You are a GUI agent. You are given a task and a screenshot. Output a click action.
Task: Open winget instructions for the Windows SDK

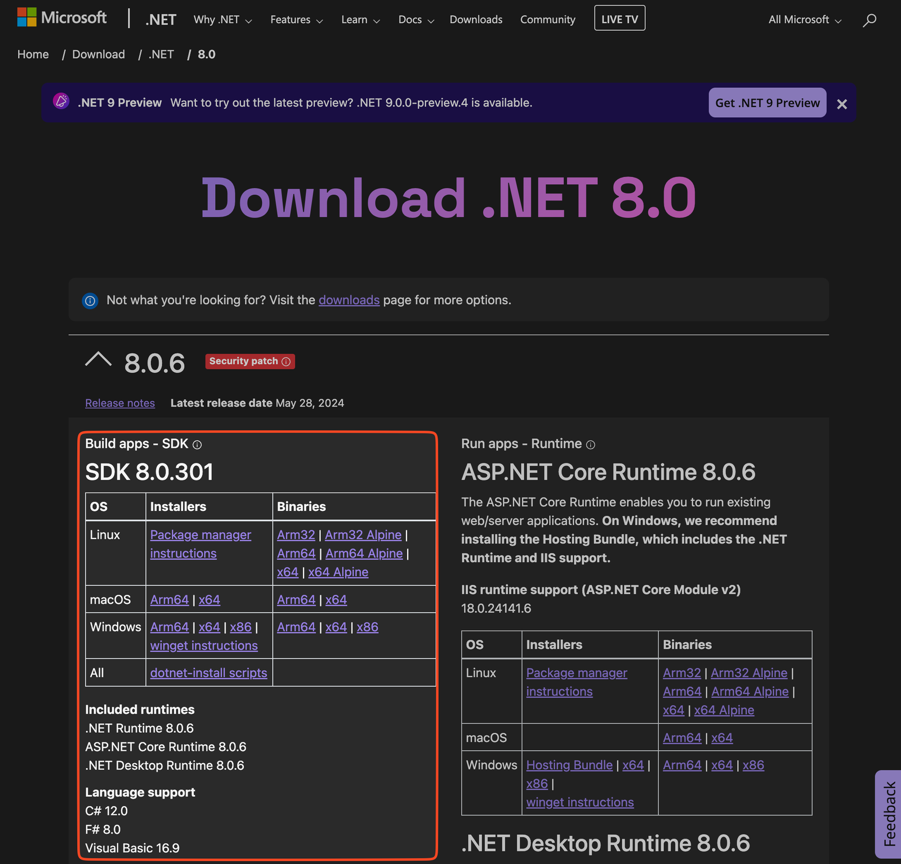coord(204,645)
